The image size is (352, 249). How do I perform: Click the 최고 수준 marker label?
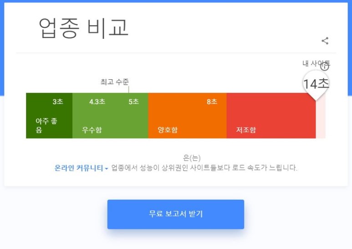tap(114, 82)
